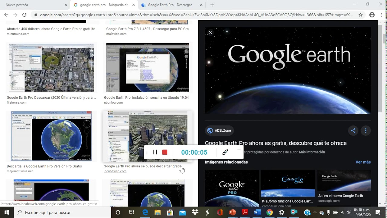This screenshot has width=387, height=218.
Task: Click the 'Más información' link
Action: [x=312, y=152]
